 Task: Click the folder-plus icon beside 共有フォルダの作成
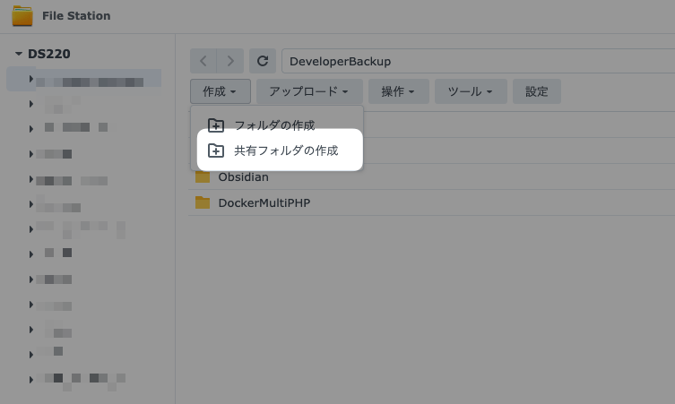pos(215,150)
